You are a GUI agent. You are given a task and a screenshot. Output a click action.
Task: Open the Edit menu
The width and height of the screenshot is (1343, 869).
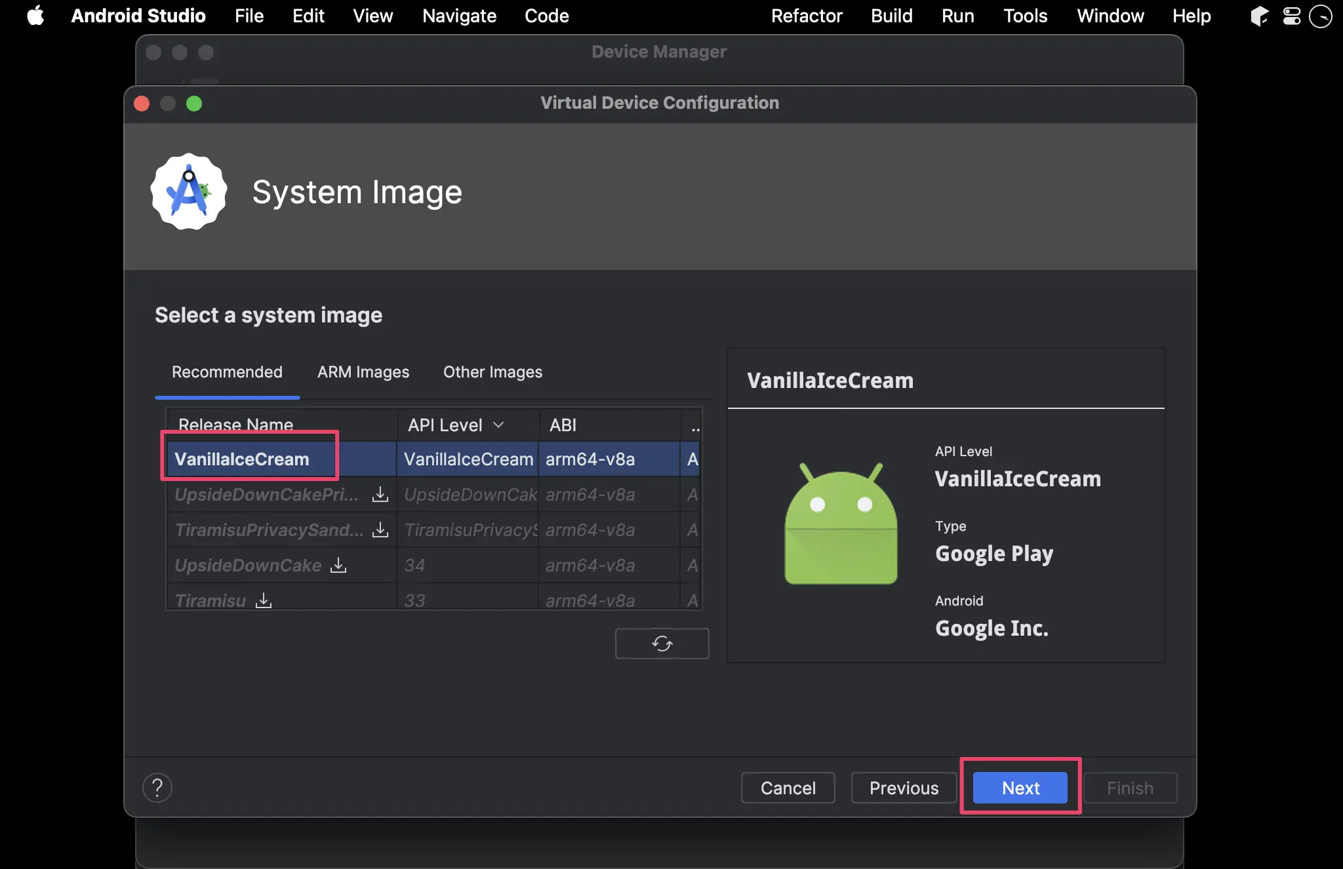click(x=308, y=16)
